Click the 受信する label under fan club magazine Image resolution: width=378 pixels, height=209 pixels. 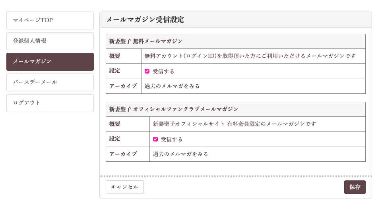pyautogui.click(x=172, y=139)
